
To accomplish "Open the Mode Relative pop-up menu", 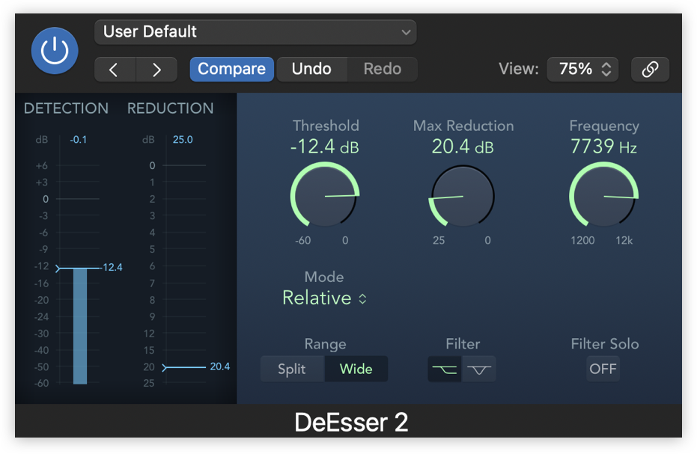I will pos(324,298).
